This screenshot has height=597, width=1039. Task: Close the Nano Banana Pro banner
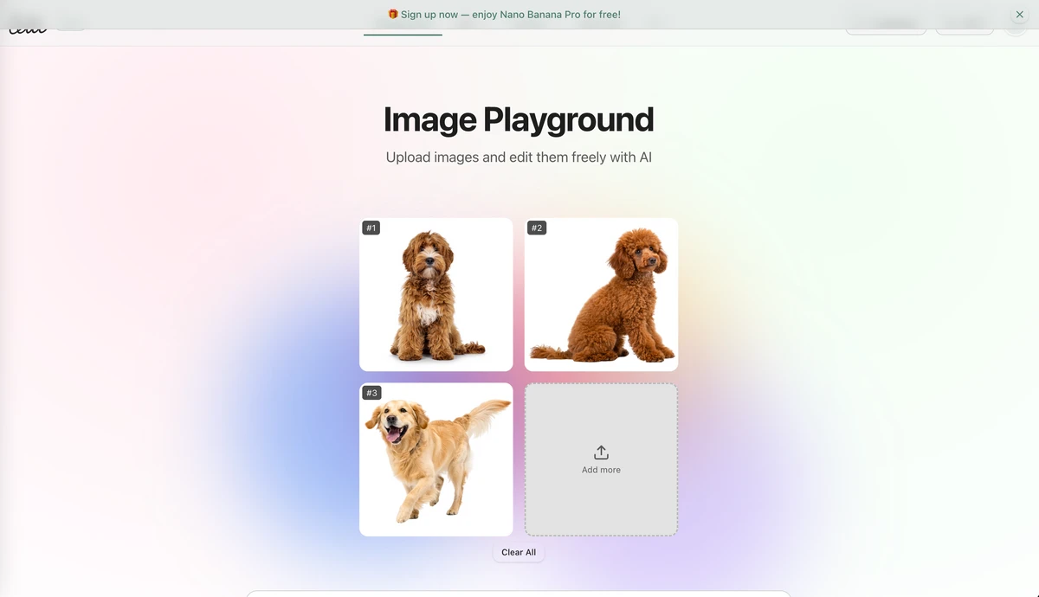coord(1020,15)
